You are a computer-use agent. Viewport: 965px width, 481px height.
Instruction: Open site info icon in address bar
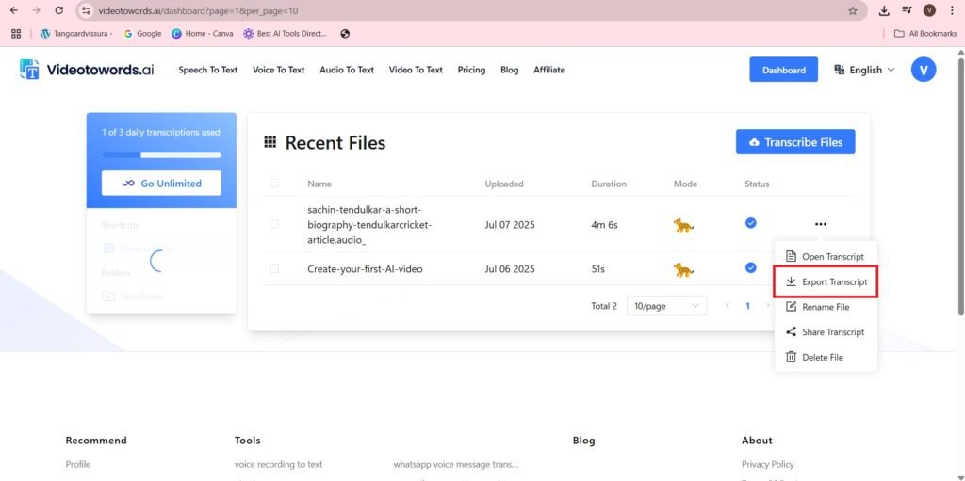coord(87,10)
